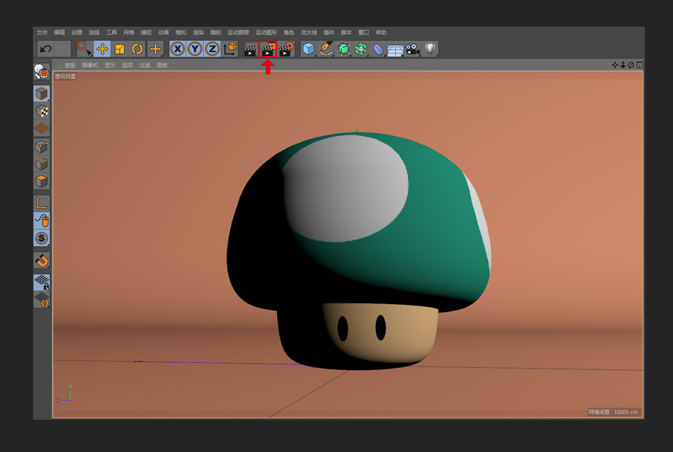The image size is (673, 452).
Task: Open the cube primitive objects dropdown
Action: [x=308, y=49]
